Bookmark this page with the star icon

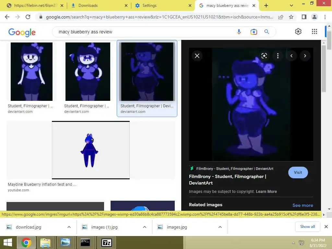pyautogui.click(x=291, y=17)
